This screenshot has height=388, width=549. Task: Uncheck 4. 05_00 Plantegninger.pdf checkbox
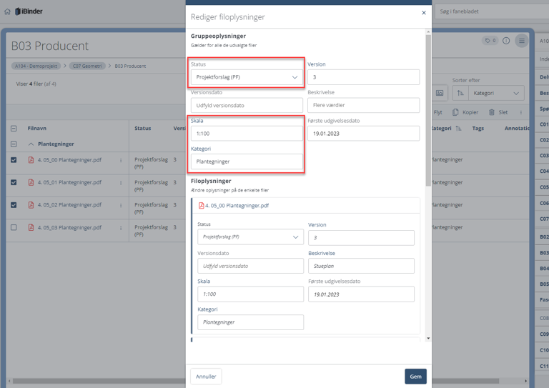point(14,160)
